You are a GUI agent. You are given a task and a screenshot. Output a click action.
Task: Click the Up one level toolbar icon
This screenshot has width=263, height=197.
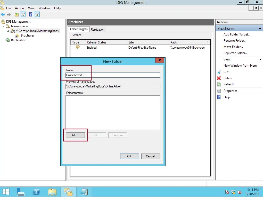click(17, 15)
